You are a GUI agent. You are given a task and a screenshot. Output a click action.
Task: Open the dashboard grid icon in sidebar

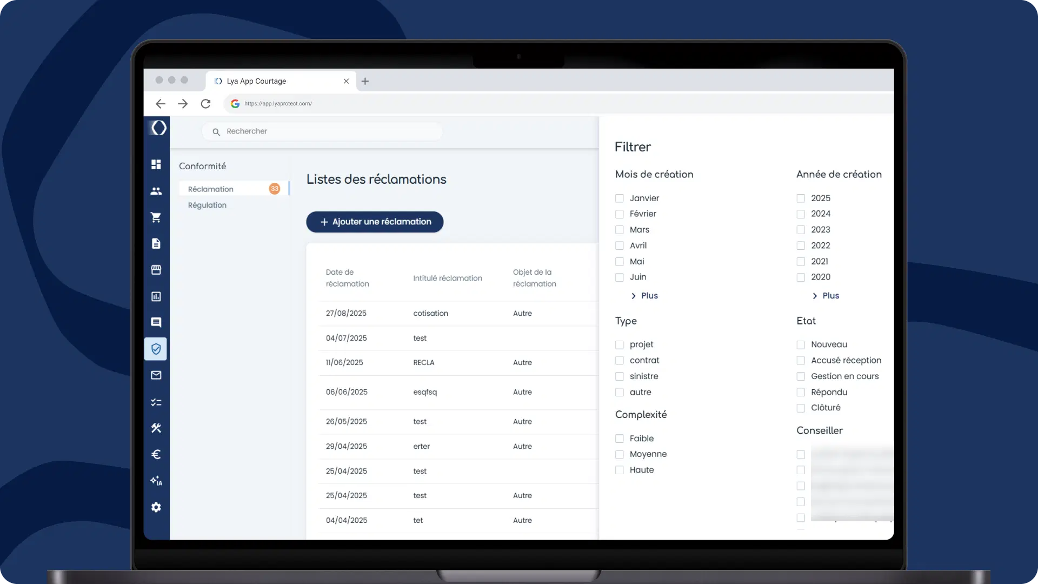(x=156, y=164)
